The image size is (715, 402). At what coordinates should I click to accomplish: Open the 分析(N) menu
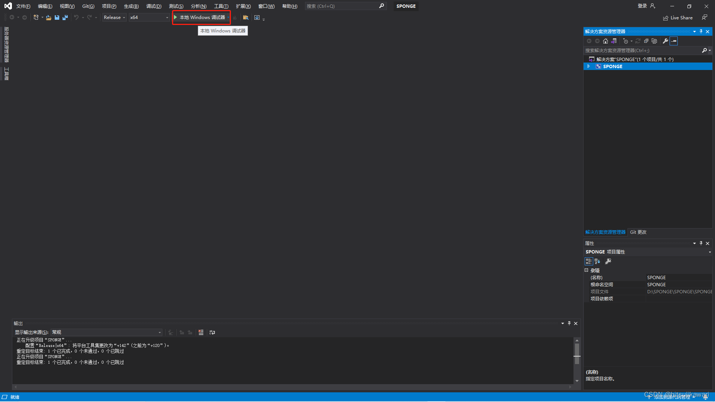tap(198, 6)
